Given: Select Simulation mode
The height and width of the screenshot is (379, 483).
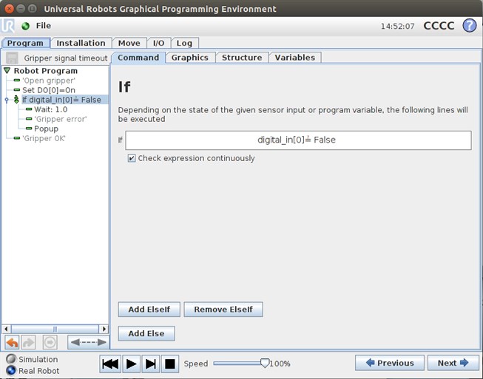Looking at the screenshot, I should 33,359.
